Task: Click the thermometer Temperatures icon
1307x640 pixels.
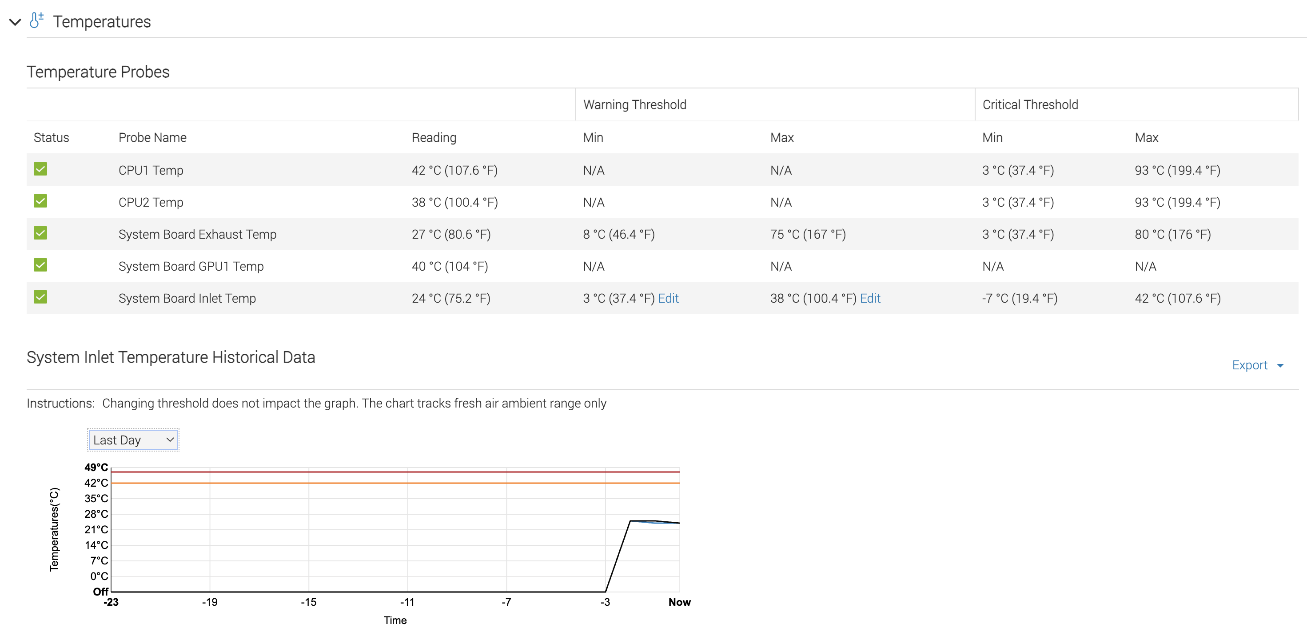Action: 36,20
